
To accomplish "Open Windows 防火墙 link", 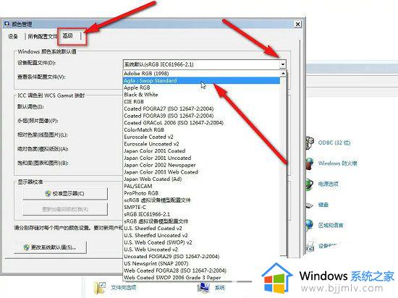I will point(338,163).
